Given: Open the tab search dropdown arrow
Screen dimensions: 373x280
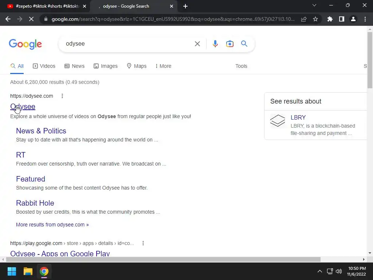Looking at the screenshot, I should (x=314, y=5).
